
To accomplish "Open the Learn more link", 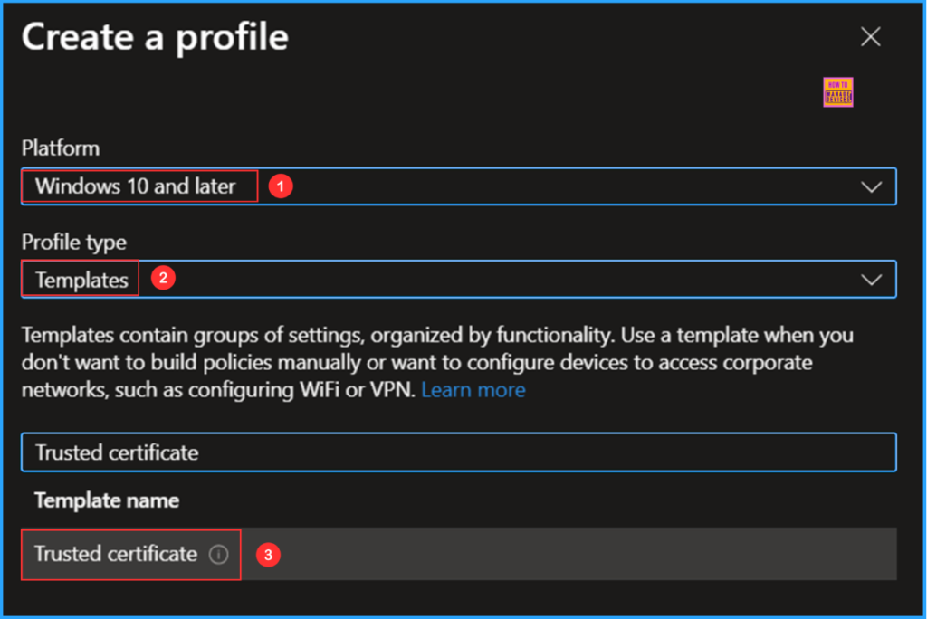I will coord(473,390).
